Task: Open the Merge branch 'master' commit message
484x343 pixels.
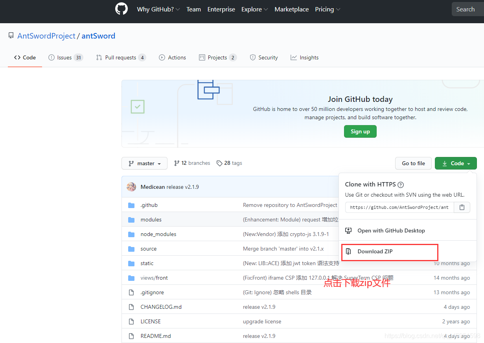Action: pyautogui.click(x=283, y=249)
